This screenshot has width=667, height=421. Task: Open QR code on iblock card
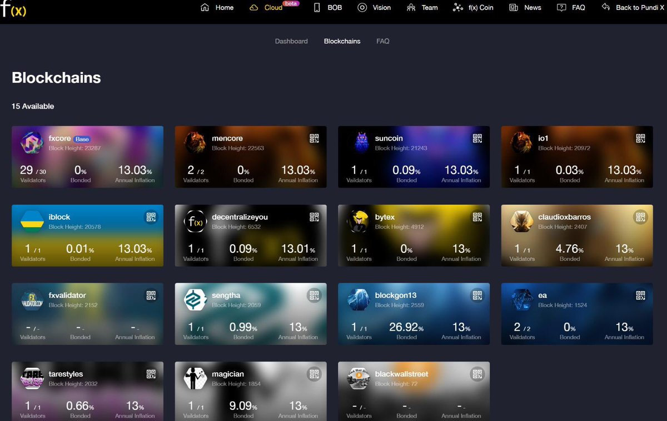(x=151, y=217)
